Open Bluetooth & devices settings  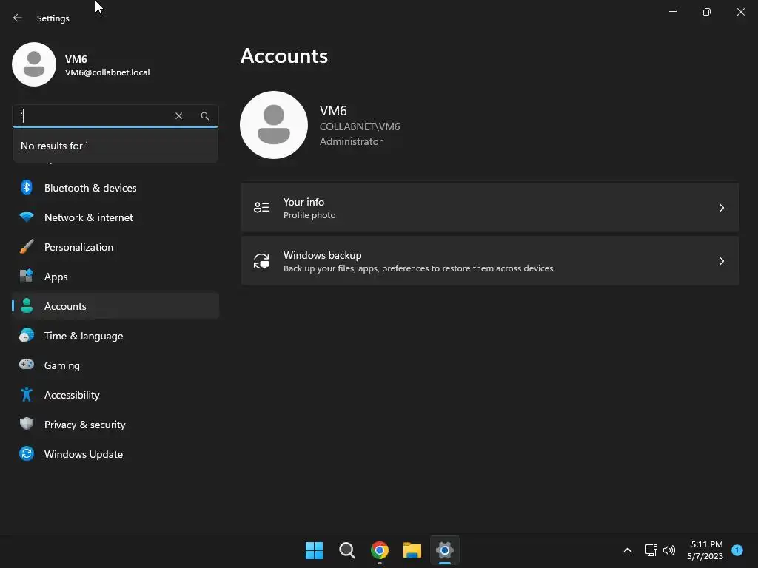115,188
